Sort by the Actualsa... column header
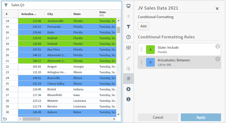 (x=31, y=14)
